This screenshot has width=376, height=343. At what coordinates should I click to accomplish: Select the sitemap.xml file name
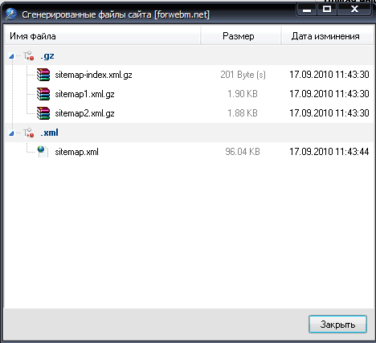tap(77, 152)
